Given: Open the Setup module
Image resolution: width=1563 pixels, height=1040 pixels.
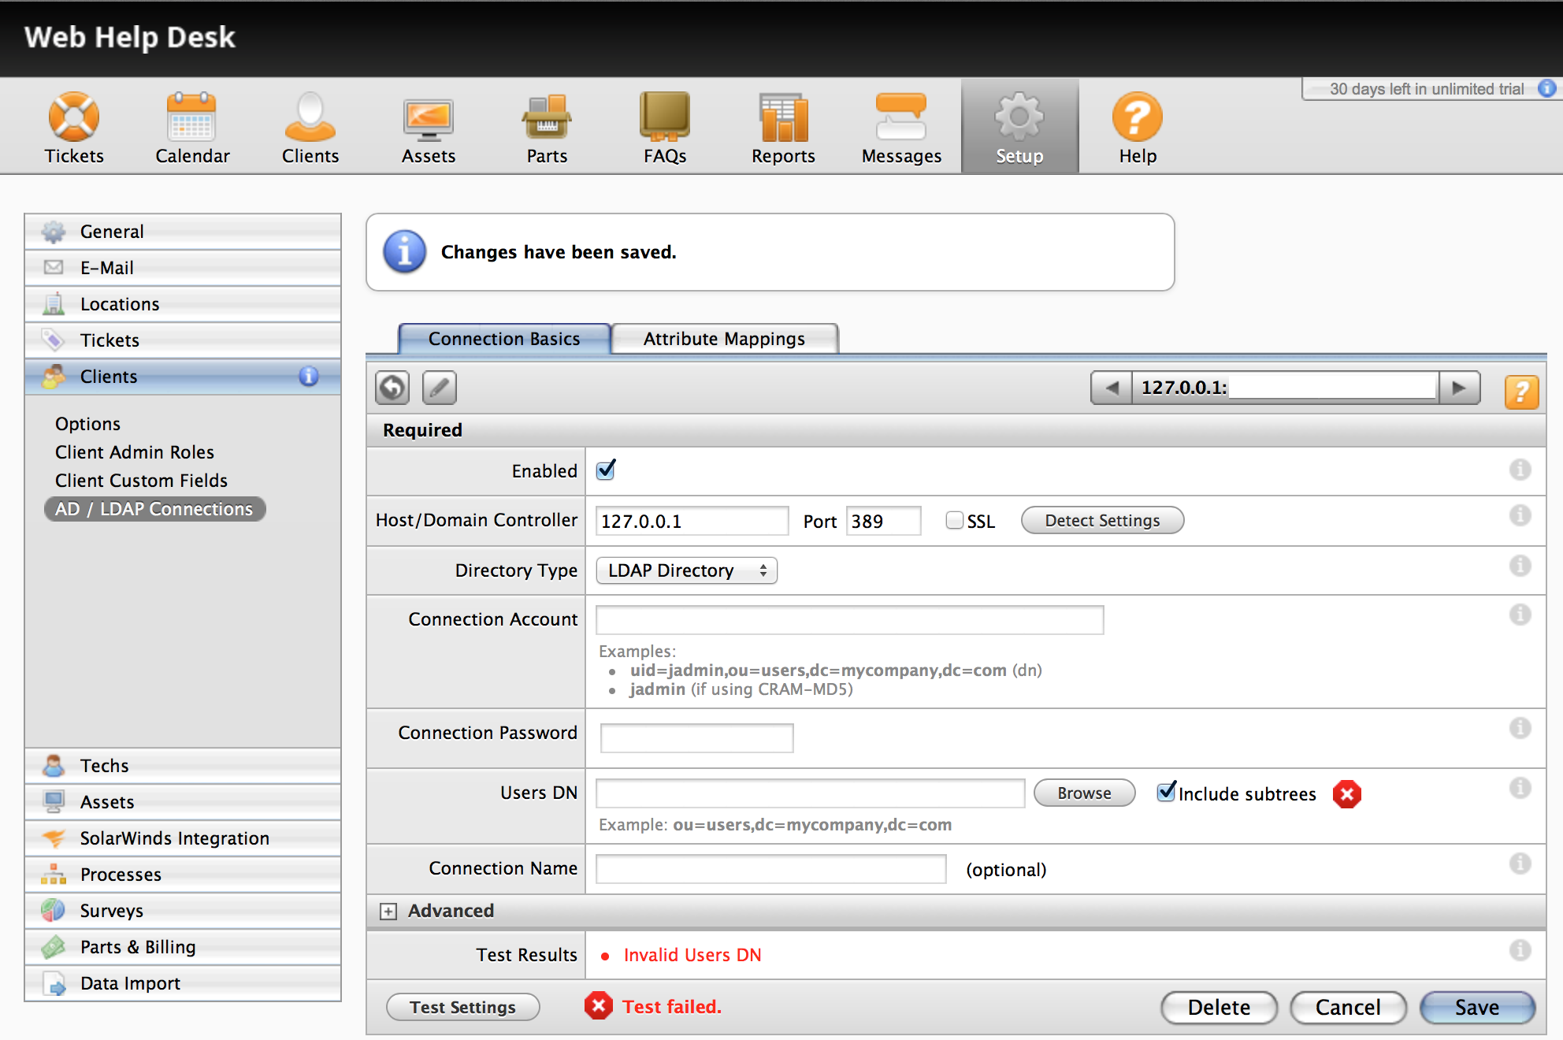Looking at the screenshot, I should pos(1019,126).
